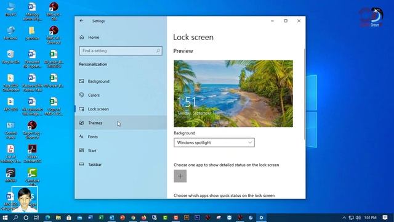Select This PC desktop icon

click(x=10, y=9)
